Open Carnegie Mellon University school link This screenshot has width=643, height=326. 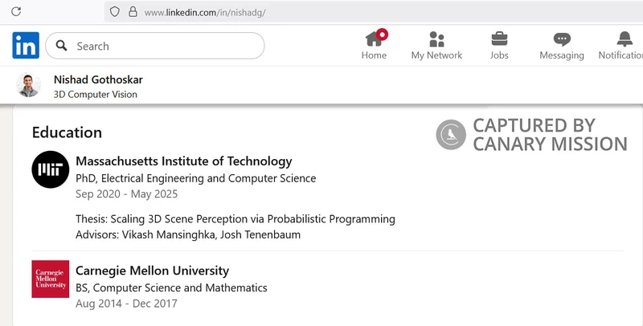point(152,271)
